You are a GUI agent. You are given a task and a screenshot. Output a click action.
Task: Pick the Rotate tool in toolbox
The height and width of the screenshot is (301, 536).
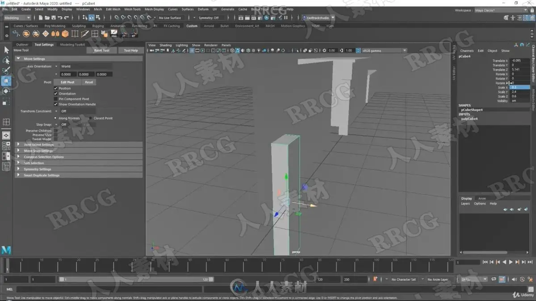pyautogui.click(x=6, y=91)
